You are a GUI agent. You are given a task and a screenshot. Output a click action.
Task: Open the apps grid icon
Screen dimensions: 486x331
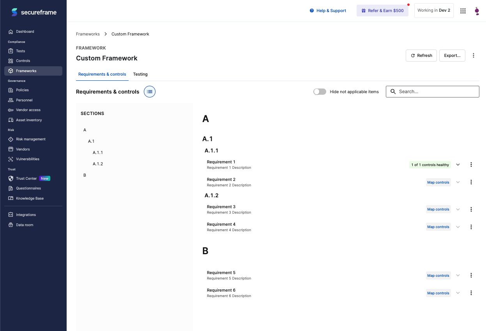(x=463, y=11)
